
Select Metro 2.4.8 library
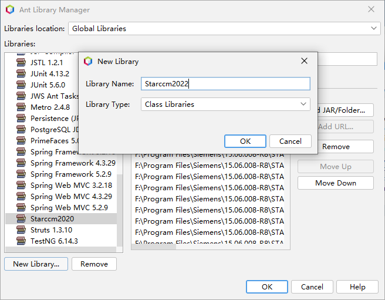pyautogui.click(x=50, y=107)
